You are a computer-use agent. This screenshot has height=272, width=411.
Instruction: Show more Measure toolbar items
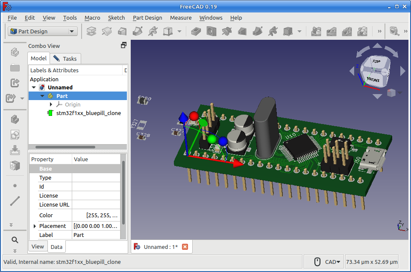(x=405, y=31)
